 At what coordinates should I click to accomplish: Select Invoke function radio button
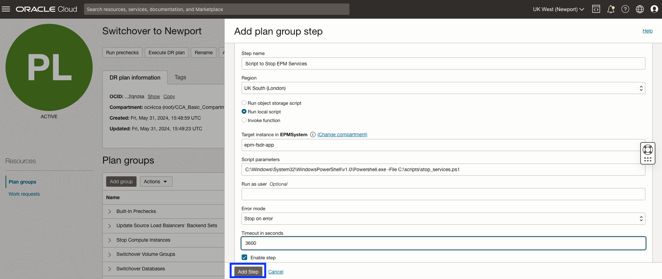click(244, 120)
